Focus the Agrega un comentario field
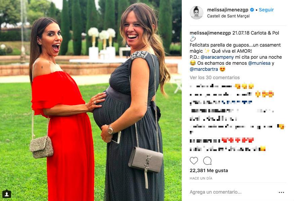 pos(215,192)
